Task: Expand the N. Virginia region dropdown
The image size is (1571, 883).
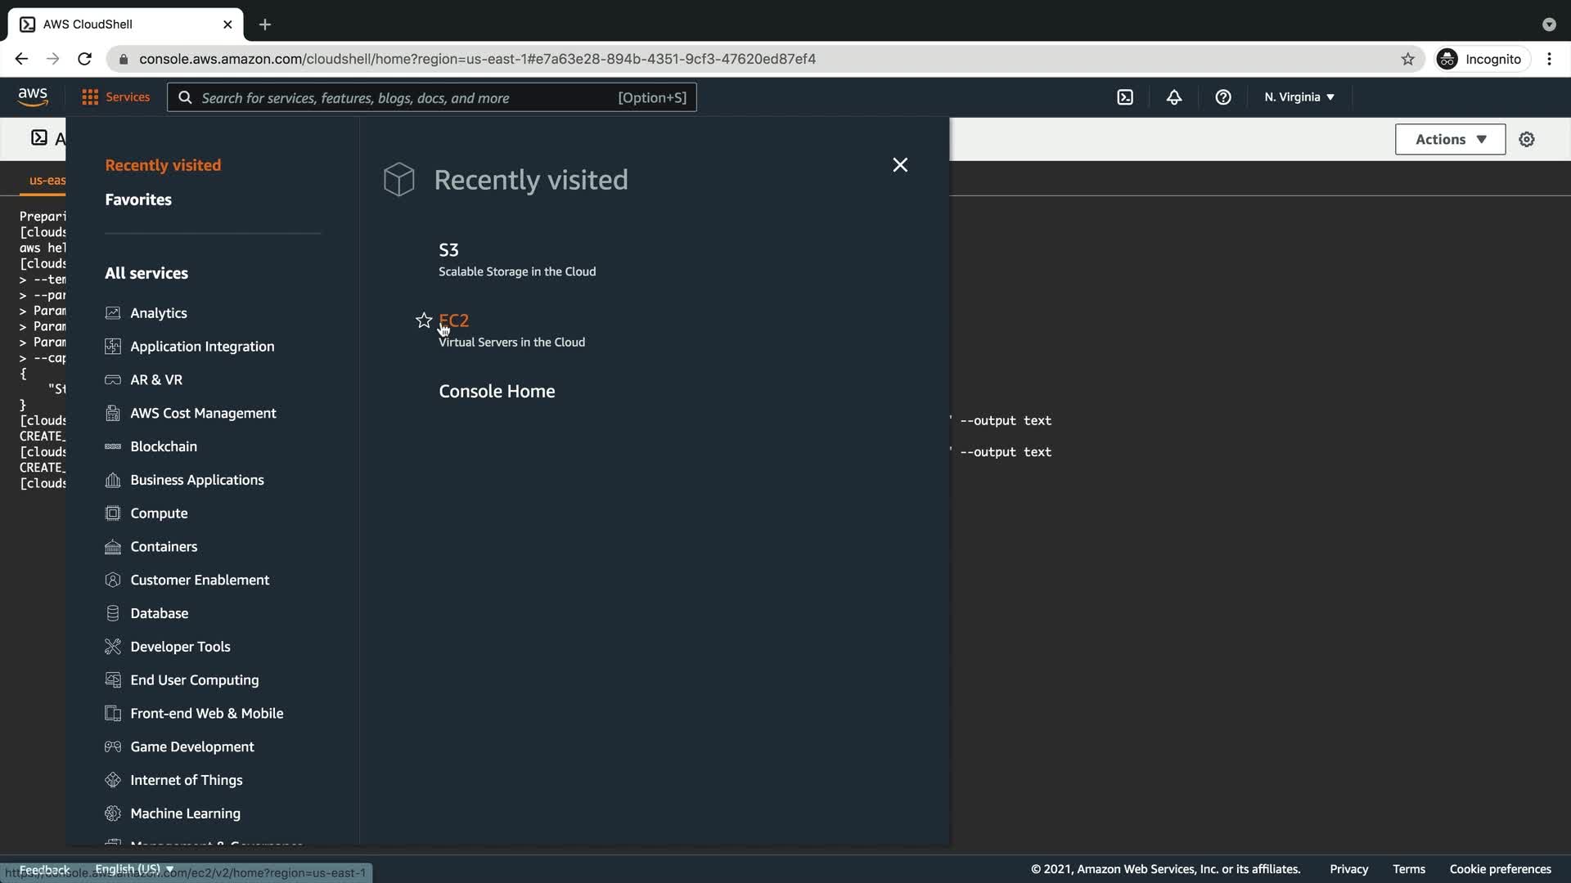Action: coord(1299,97)
